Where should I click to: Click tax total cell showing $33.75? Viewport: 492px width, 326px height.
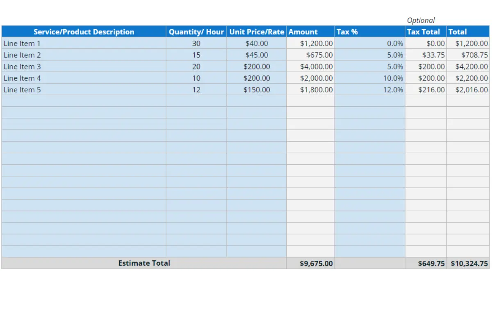pos(426,55)
